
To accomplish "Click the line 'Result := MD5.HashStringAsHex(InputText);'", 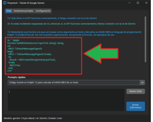I will coord(32,60).
